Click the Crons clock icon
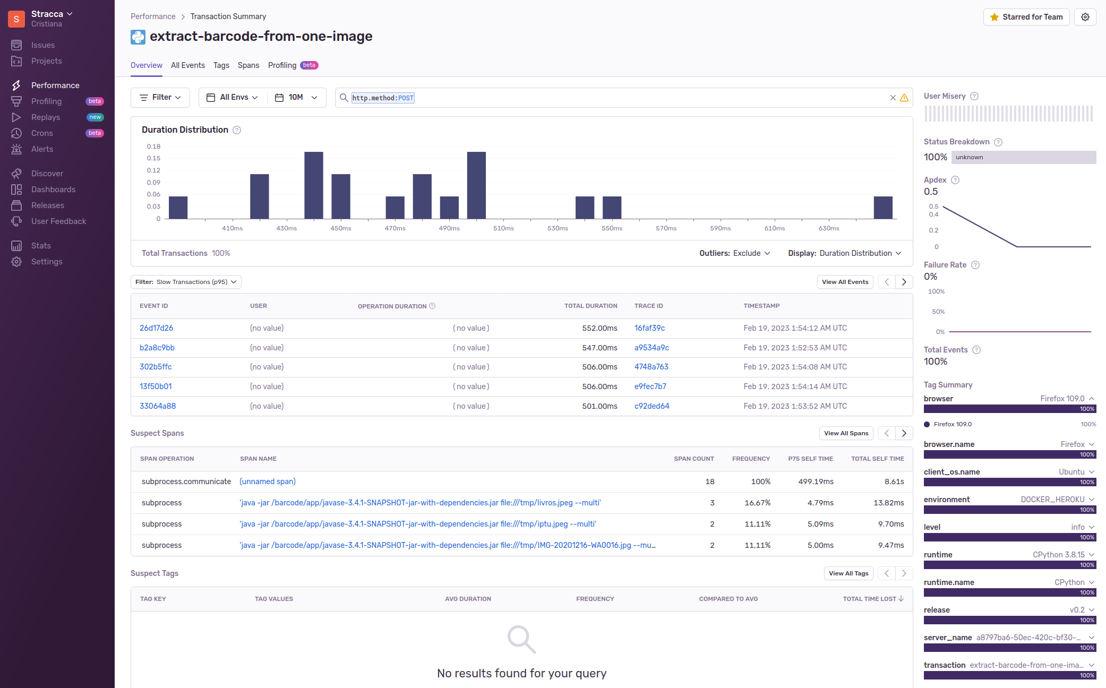Viewport: 1106px width, 688px height. pyautogui.click(x=16, y=133)
